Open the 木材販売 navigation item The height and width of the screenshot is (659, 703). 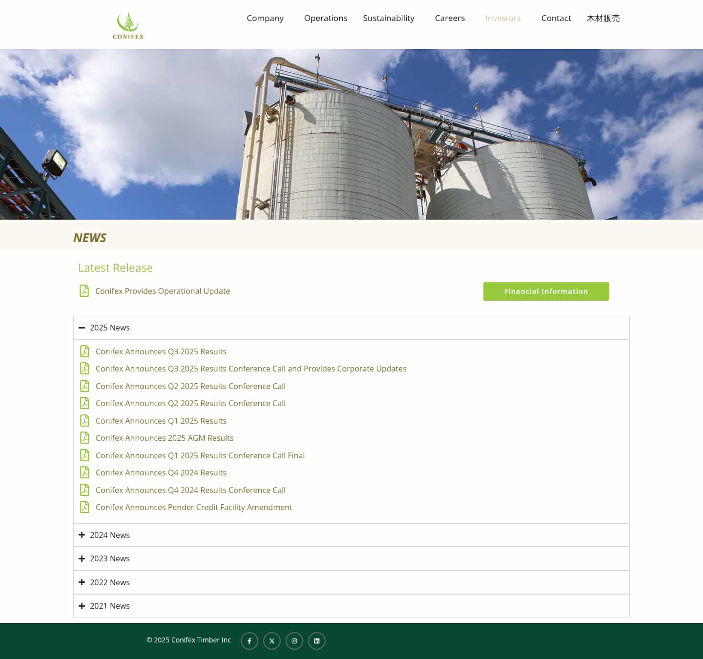pos(603,18)
